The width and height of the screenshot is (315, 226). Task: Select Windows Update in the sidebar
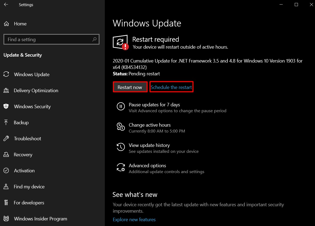pos(32,75)
